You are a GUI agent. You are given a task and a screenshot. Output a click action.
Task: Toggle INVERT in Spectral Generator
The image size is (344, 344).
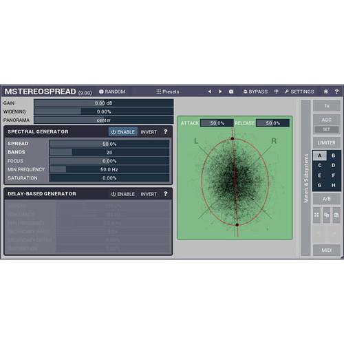[x=149, y=132]
